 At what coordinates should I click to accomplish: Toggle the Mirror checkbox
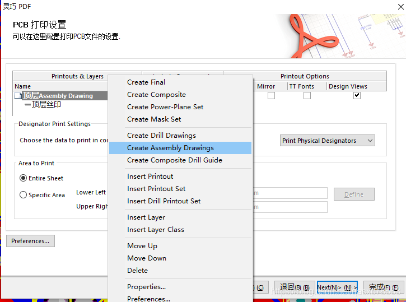coord(271,96)
